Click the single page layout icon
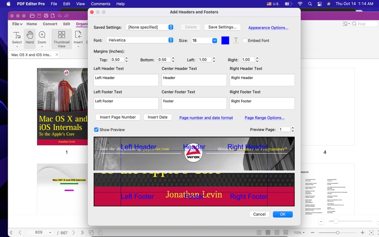This screenshot has width=379, height=237. coord(259,233)
